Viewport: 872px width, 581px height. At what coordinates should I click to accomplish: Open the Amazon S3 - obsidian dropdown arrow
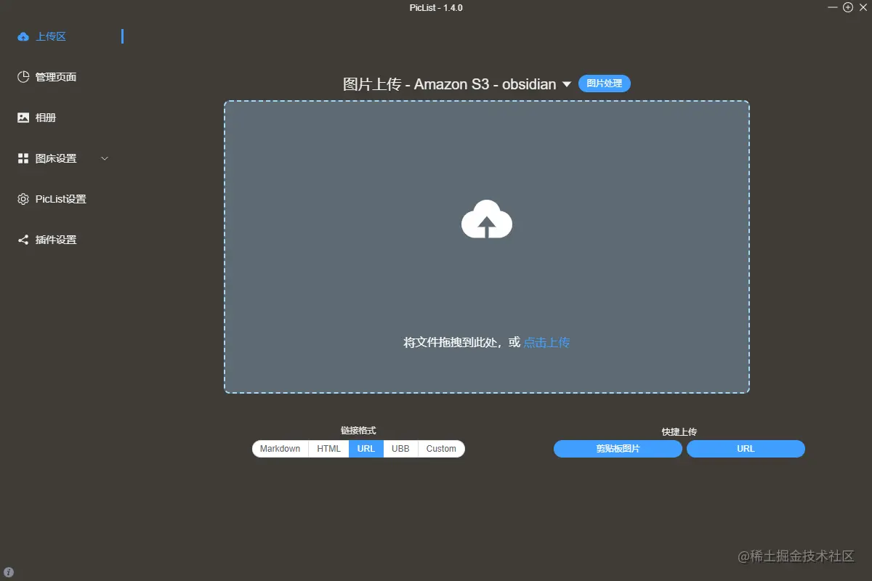tap(568, 85)
